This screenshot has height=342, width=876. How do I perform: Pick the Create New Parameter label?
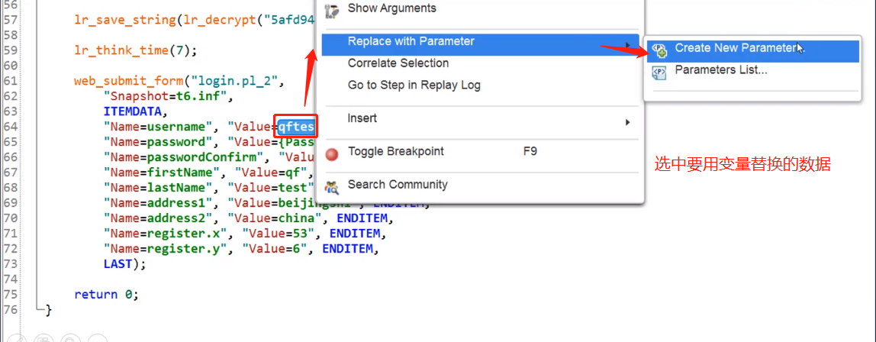(x=737, y=48)
